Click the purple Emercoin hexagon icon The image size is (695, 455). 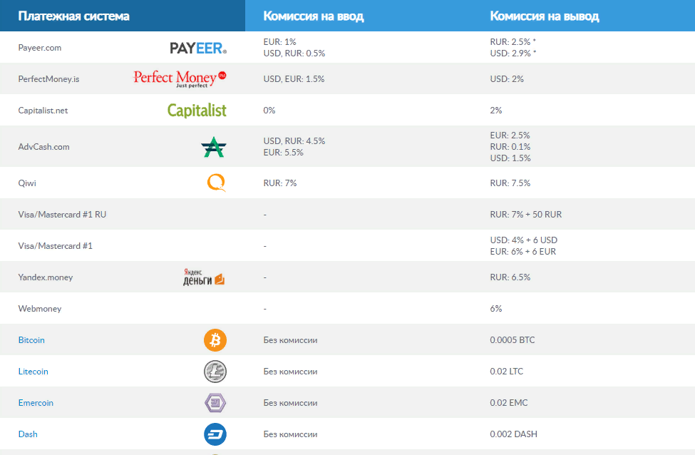tap(215, 403)
